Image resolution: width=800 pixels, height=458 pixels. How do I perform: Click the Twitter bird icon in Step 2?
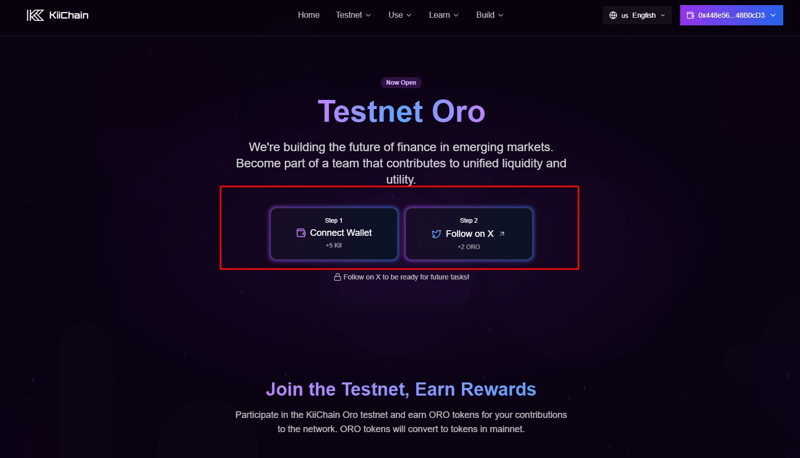pyautogui.click(x=436, y=234)
